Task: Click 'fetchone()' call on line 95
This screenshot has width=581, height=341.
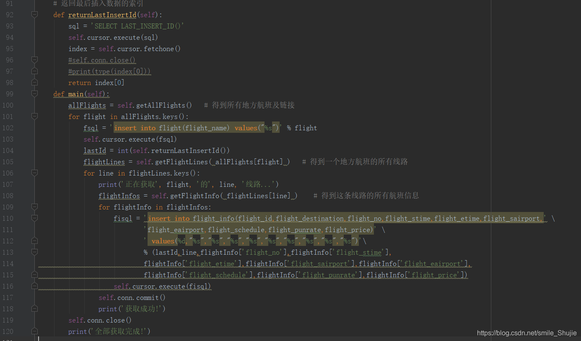Action: 162,49
